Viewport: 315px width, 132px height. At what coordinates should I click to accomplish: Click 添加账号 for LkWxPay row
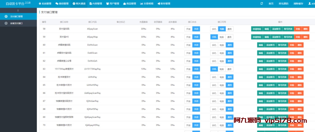[x=270, y=77]
